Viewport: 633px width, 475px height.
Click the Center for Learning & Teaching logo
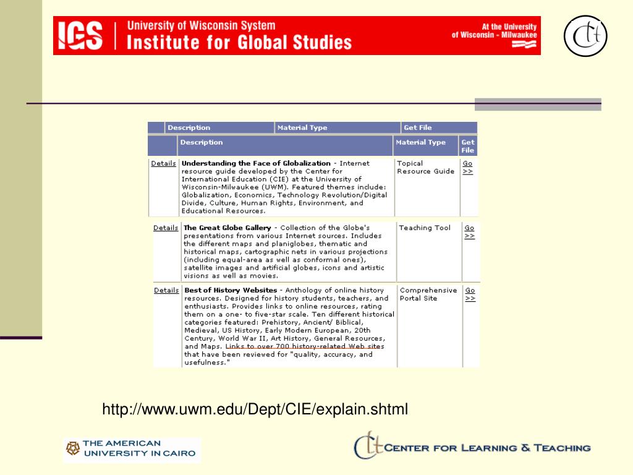point(472,445)
